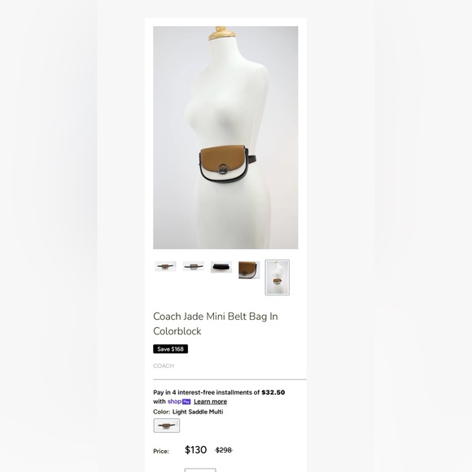
Task: Click the crossed-out $298 original price
Action: (224, 450)
